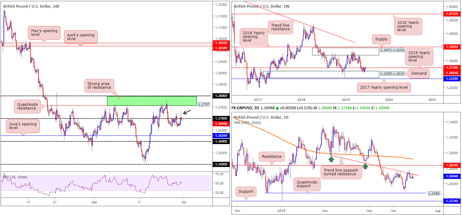Click the 1.26000 black price tag
The image size is (462, 215).
pyautogui.click(x=221, y=141)
